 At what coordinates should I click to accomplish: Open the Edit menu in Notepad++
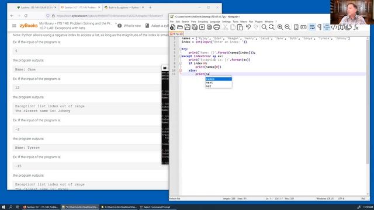[178, 22]
